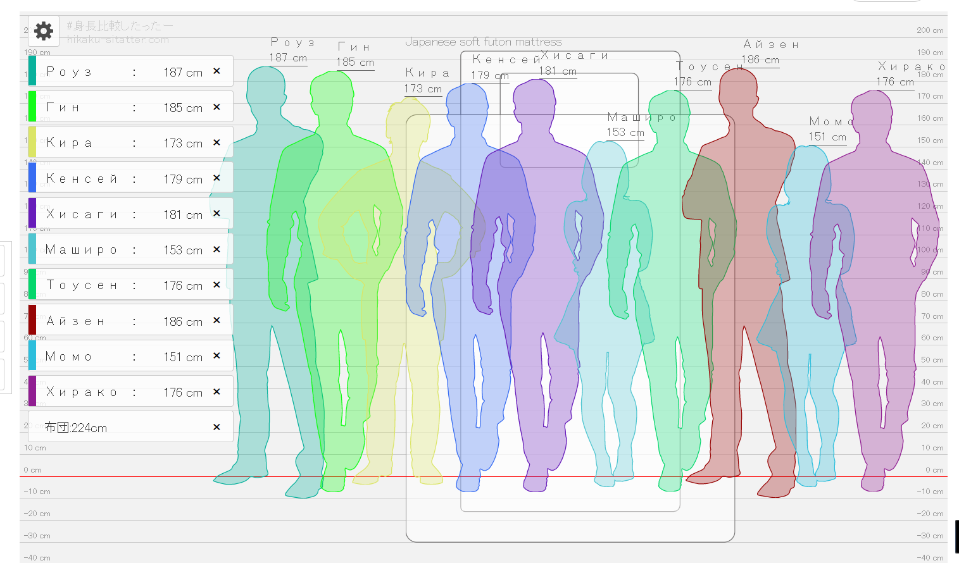The height and width of the screenshot is (563, 959).
Task: Open the hikaku-sitatter.com link
Action: (118, 39)
